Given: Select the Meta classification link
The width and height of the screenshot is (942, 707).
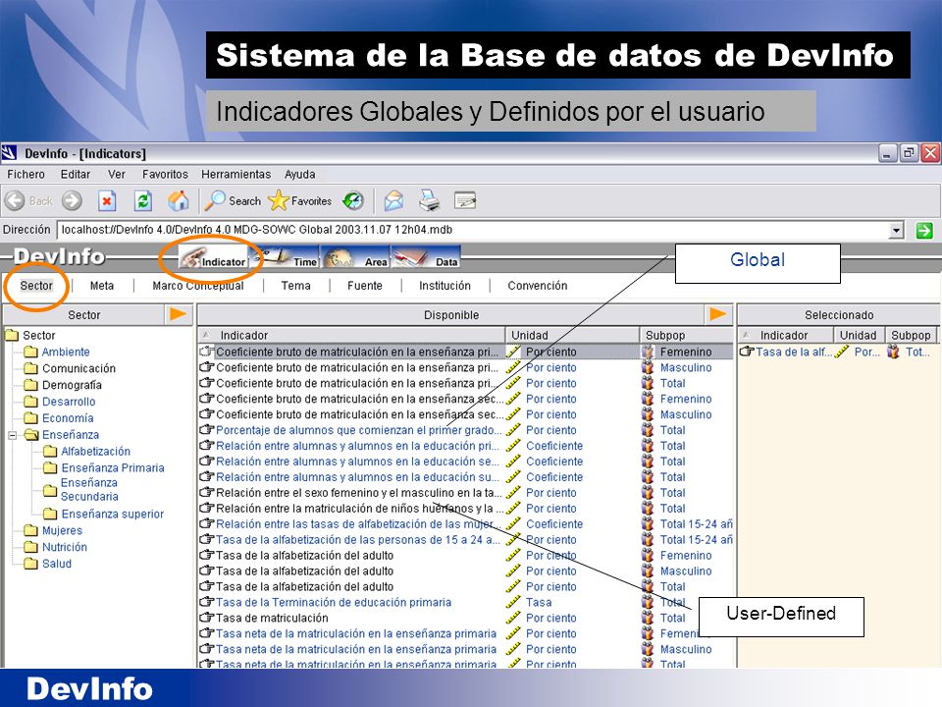Looking at the screenshot, I should (x=102, y=286).
